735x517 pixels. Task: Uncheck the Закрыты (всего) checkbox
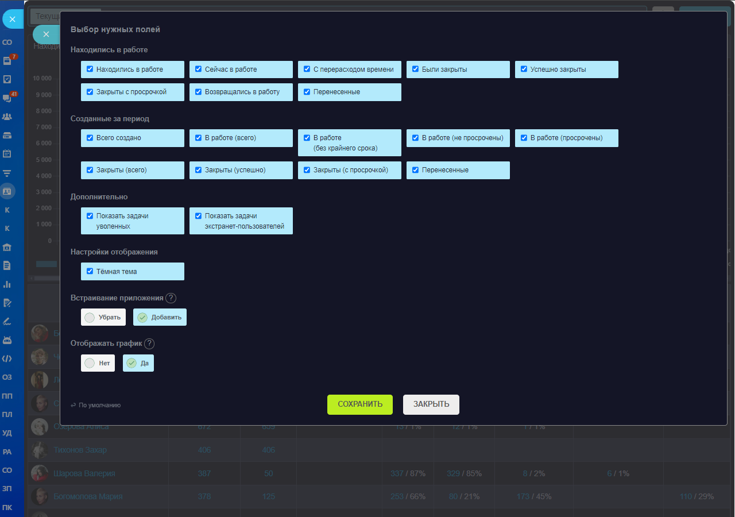(90, 169)
